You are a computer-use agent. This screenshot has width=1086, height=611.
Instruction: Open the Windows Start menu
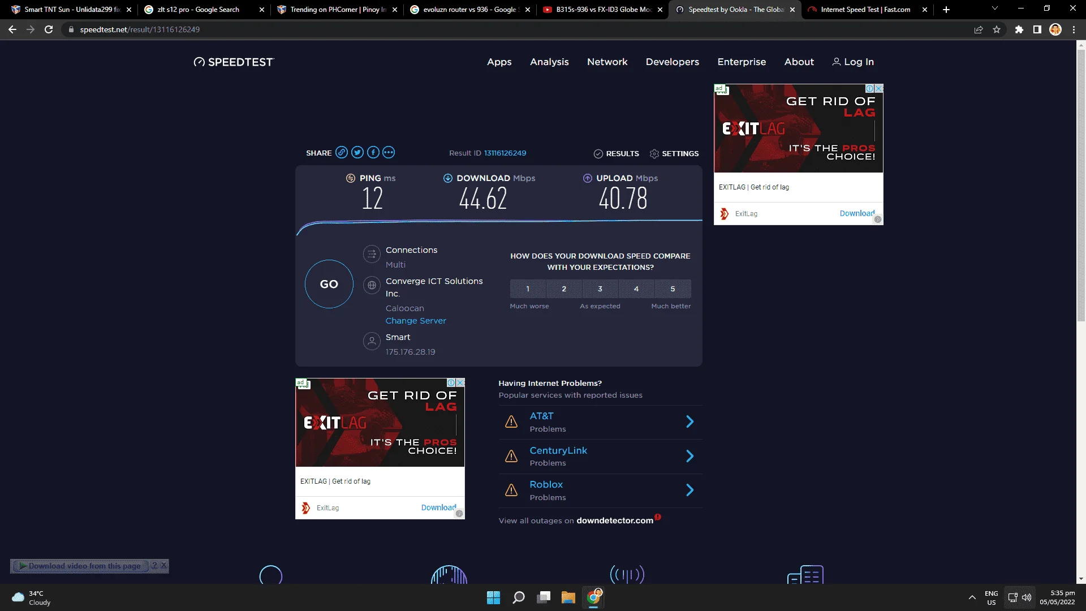[493, 597]
